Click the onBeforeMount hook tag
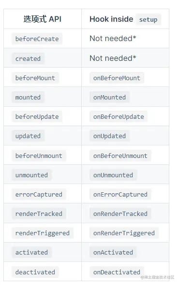Screen dimensions: 180x285 117,78
